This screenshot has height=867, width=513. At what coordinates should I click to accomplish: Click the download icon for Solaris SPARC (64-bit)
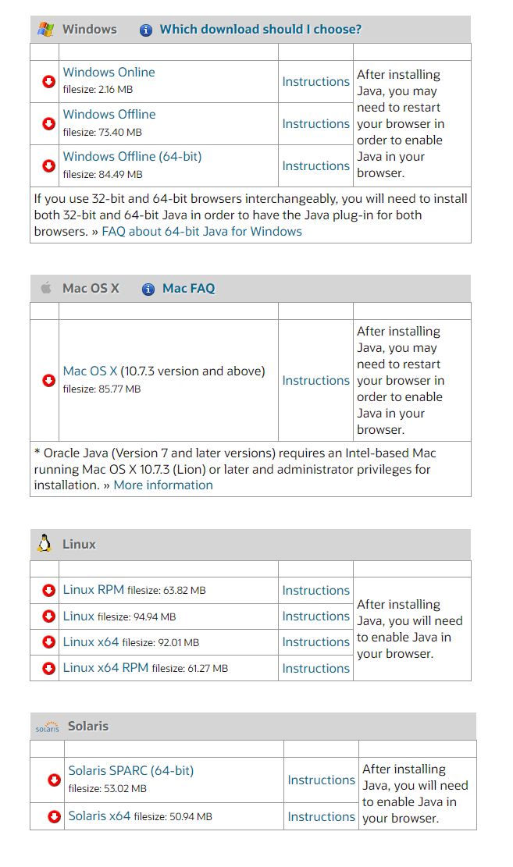click(x=54, y=780)
